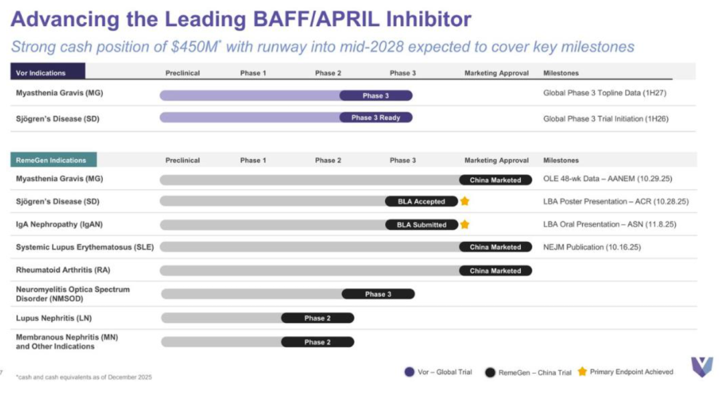Image resolution: width=722 pixels, height=393 pixels.
Task: Select the Vor Indications header tab
Action: coord(47,73)
